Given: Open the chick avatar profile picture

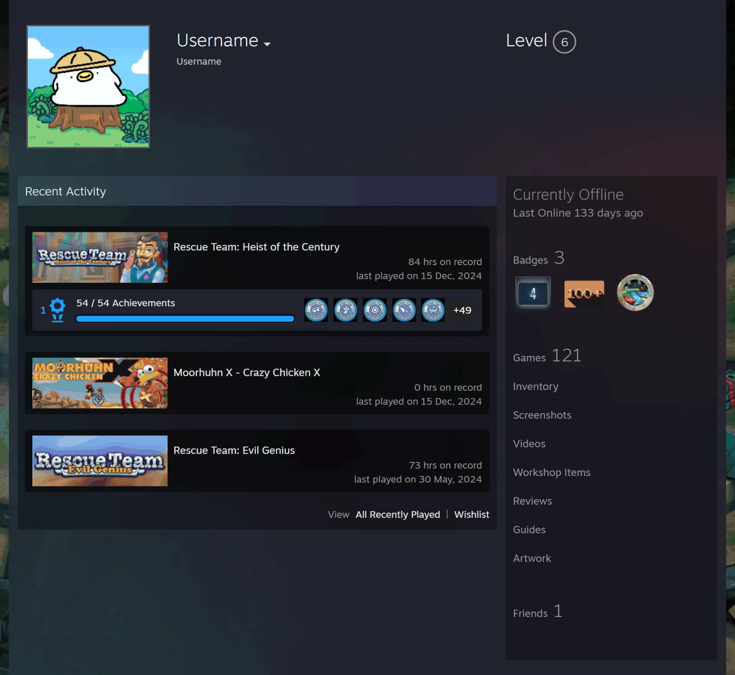Looking at the screenshot, I should point(88,86).
